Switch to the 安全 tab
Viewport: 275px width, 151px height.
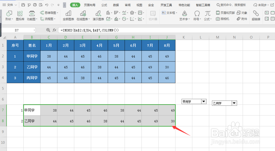coord(151,5)
